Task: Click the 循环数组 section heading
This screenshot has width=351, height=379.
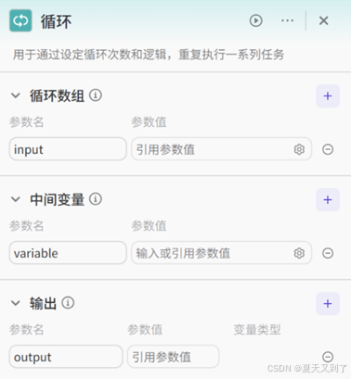Action: [x=57, y=95]
